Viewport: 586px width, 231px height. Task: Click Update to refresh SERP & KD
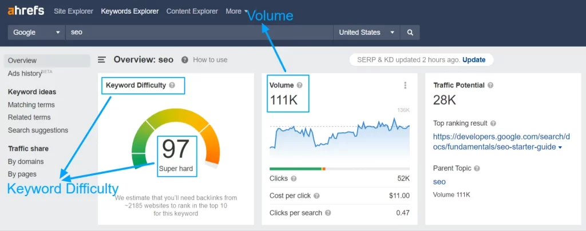[474, 59]
